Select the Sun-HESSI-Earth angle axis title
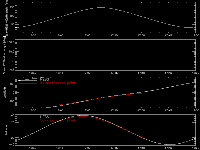 click(7, 18)
